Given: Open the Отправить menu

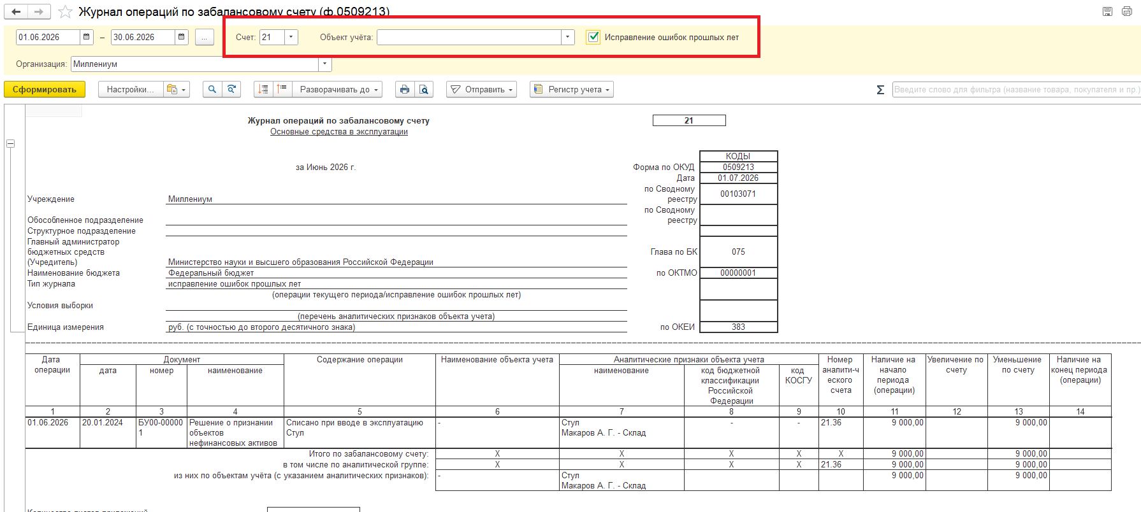Looking at the screenshot, I should (x=481, y=90).
